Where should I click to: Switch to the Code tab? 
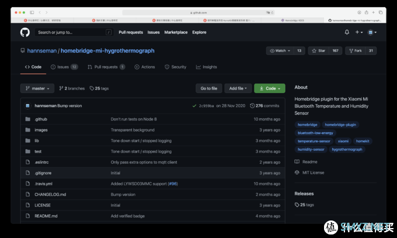tap(33, 67)
